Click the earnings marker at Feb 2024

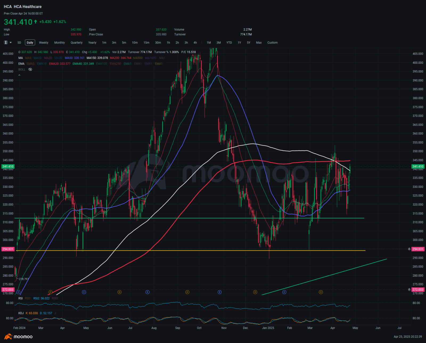pyautogui.click(x=18, y=292)
